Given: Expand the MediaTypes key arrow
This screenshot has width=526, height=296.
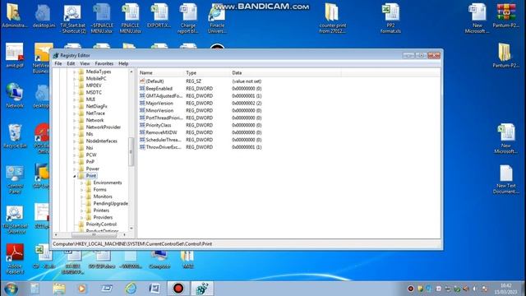Looking at the screenshot, I should (x=75, y=72).
